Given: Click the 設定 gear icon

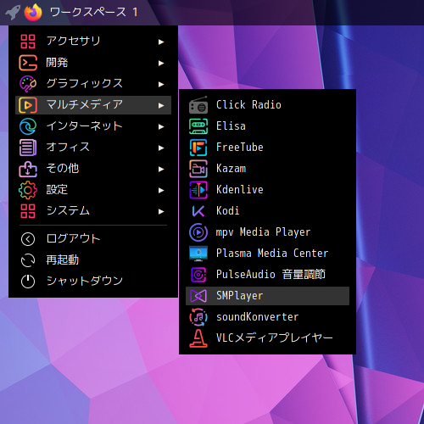Looking at the screenshot, I should pos(28,190).
